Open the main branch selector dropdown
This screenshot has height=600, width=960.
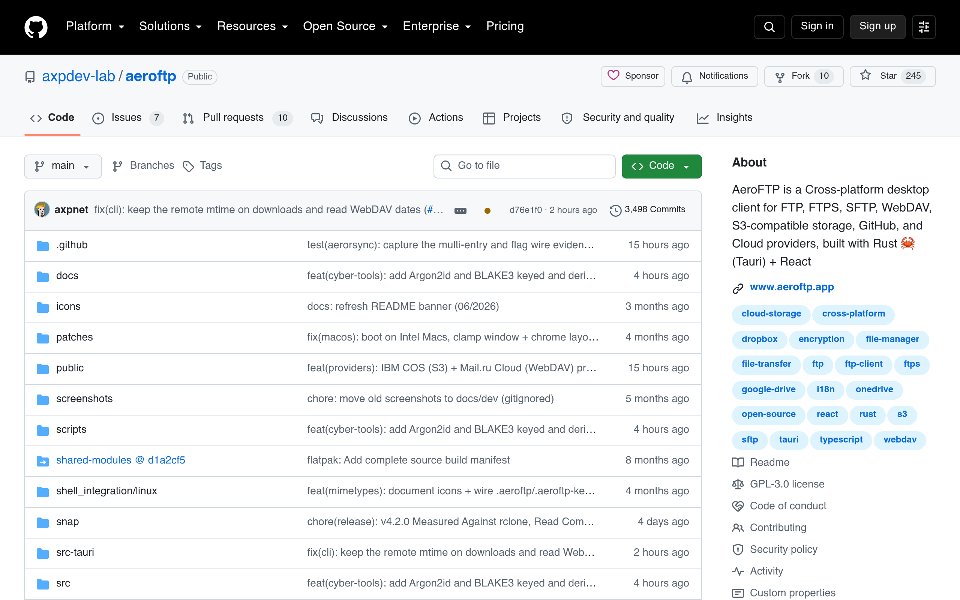pos(63,166)
